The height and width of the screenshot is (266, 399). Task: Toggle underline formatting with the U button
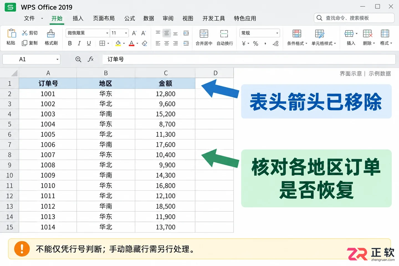pos(89,44)
